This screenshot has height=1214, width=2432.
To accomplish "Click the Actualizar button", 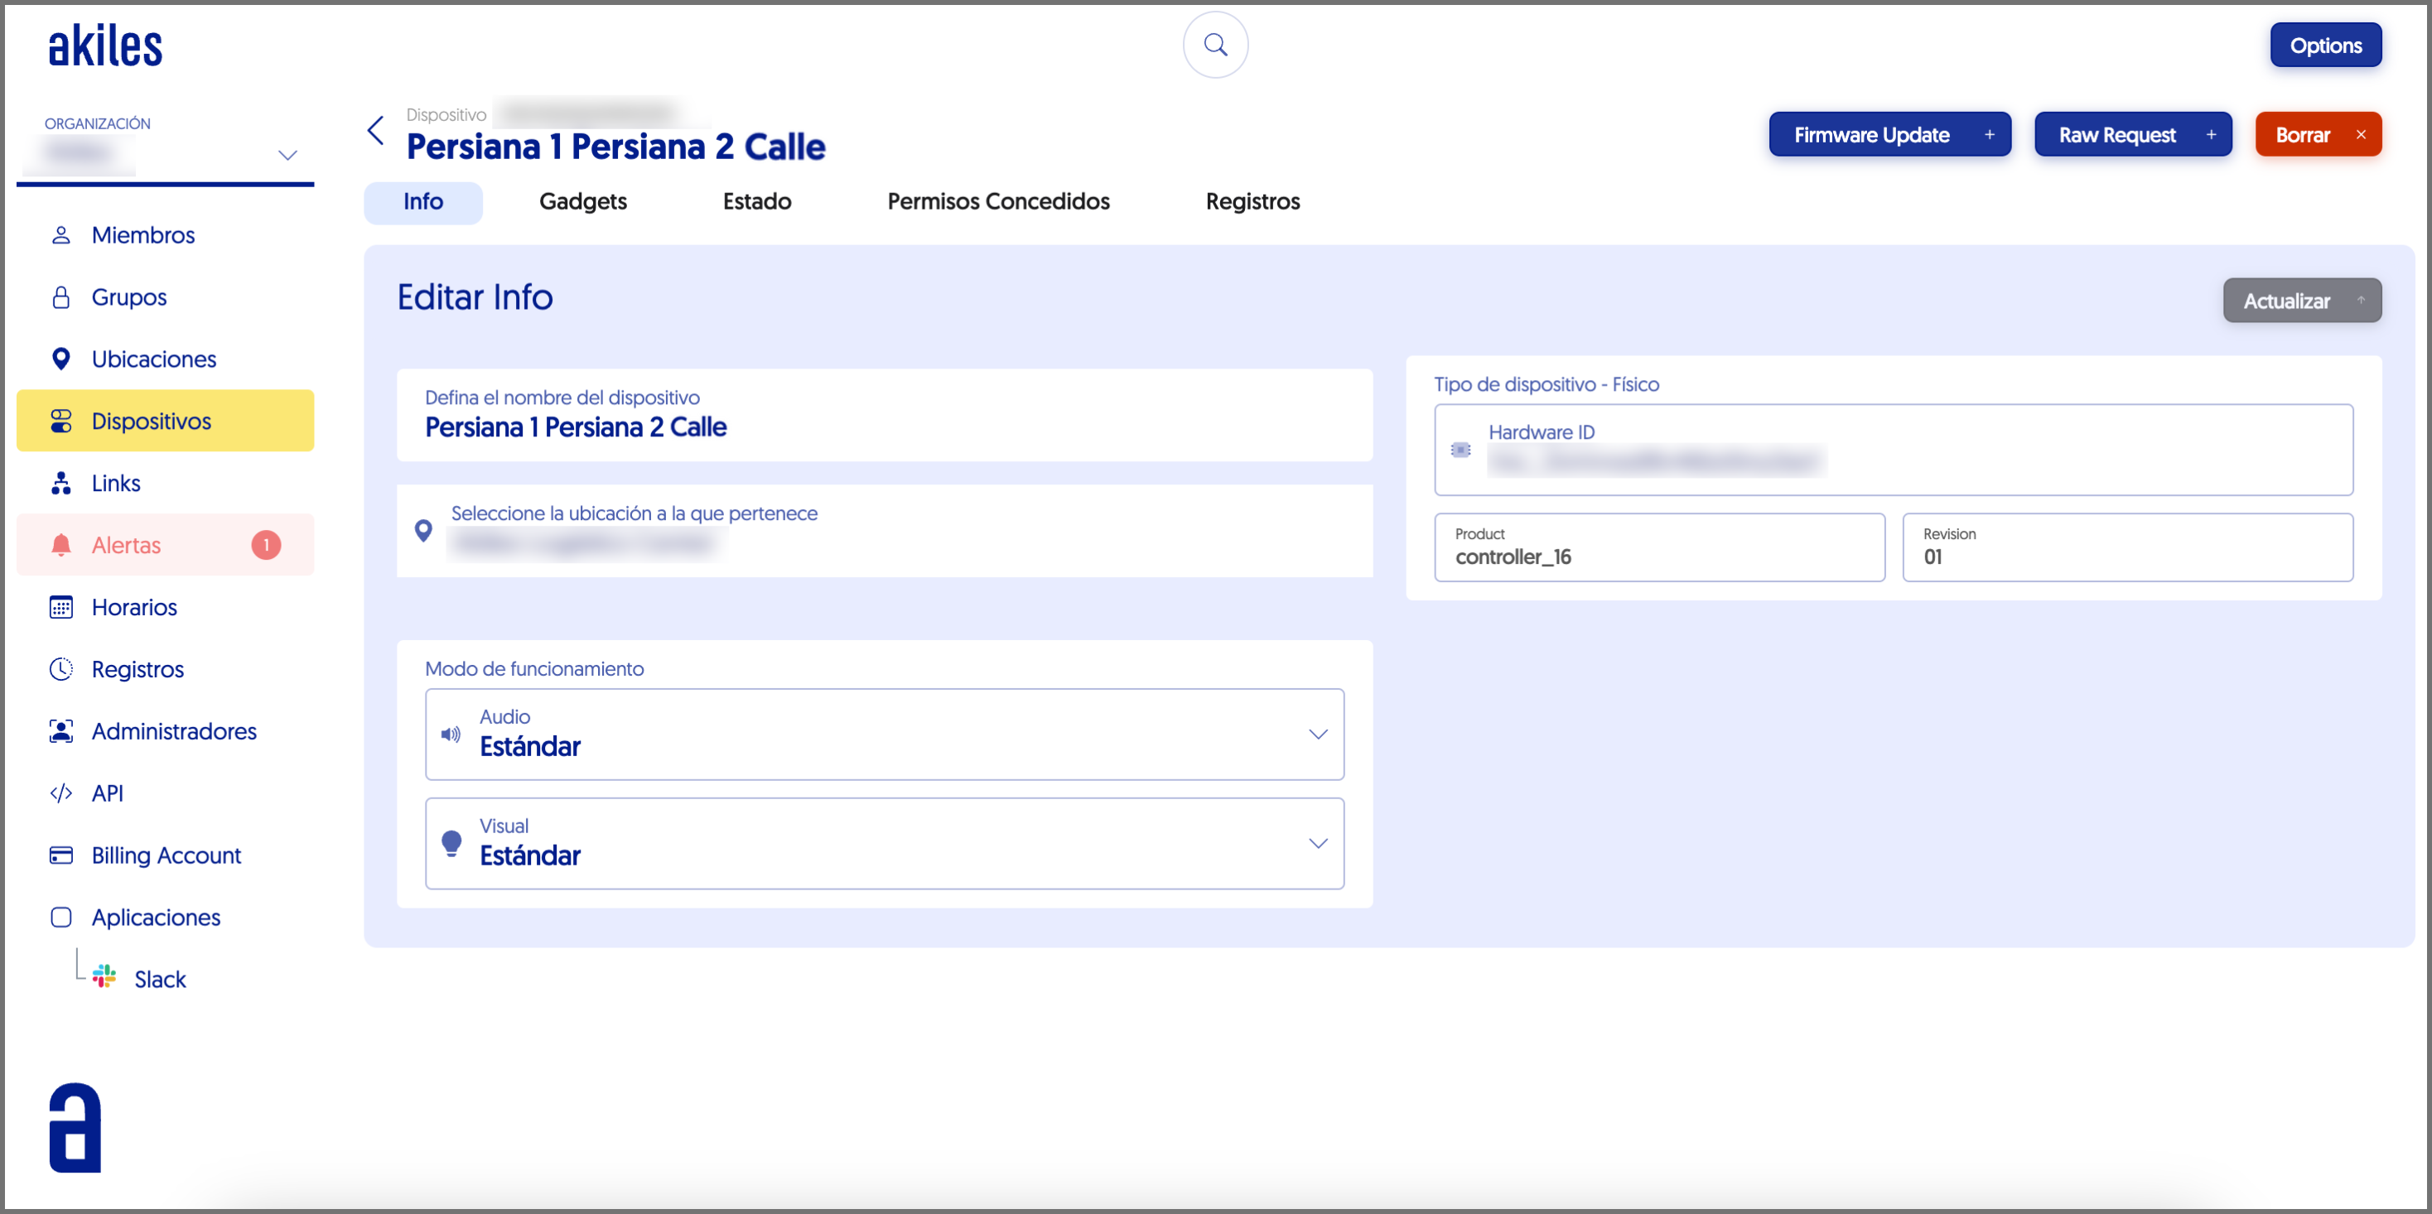I will click(x=2301, y=301).
